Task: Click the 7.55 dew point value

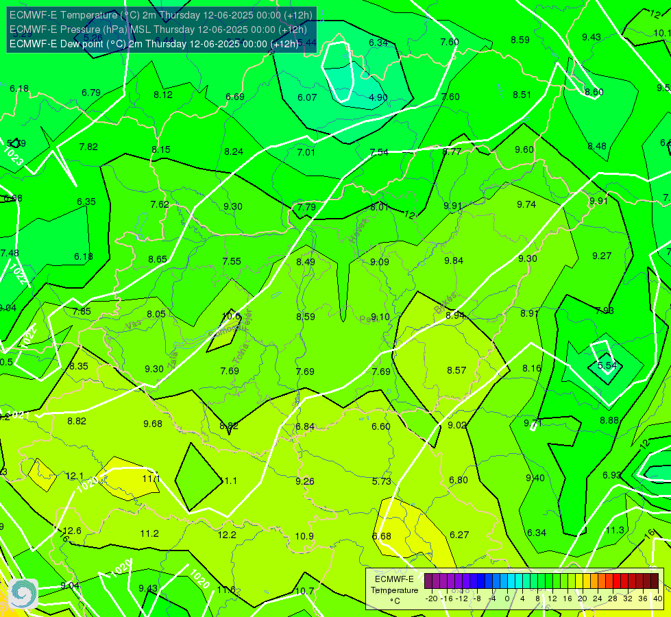Action: click(x=232, y=261)
